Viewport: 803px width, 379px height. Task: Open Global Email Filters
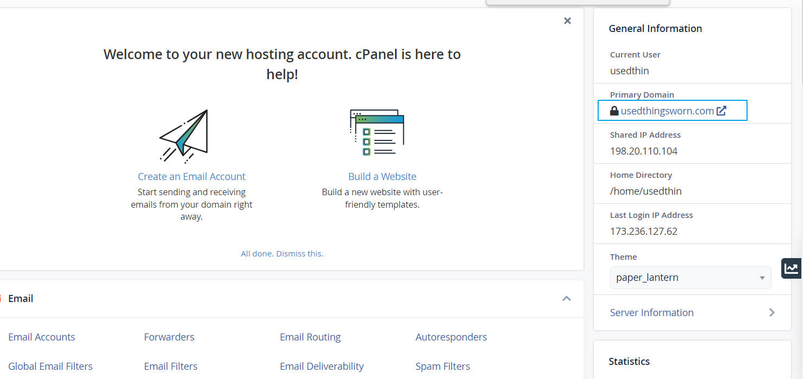(51, 366)
